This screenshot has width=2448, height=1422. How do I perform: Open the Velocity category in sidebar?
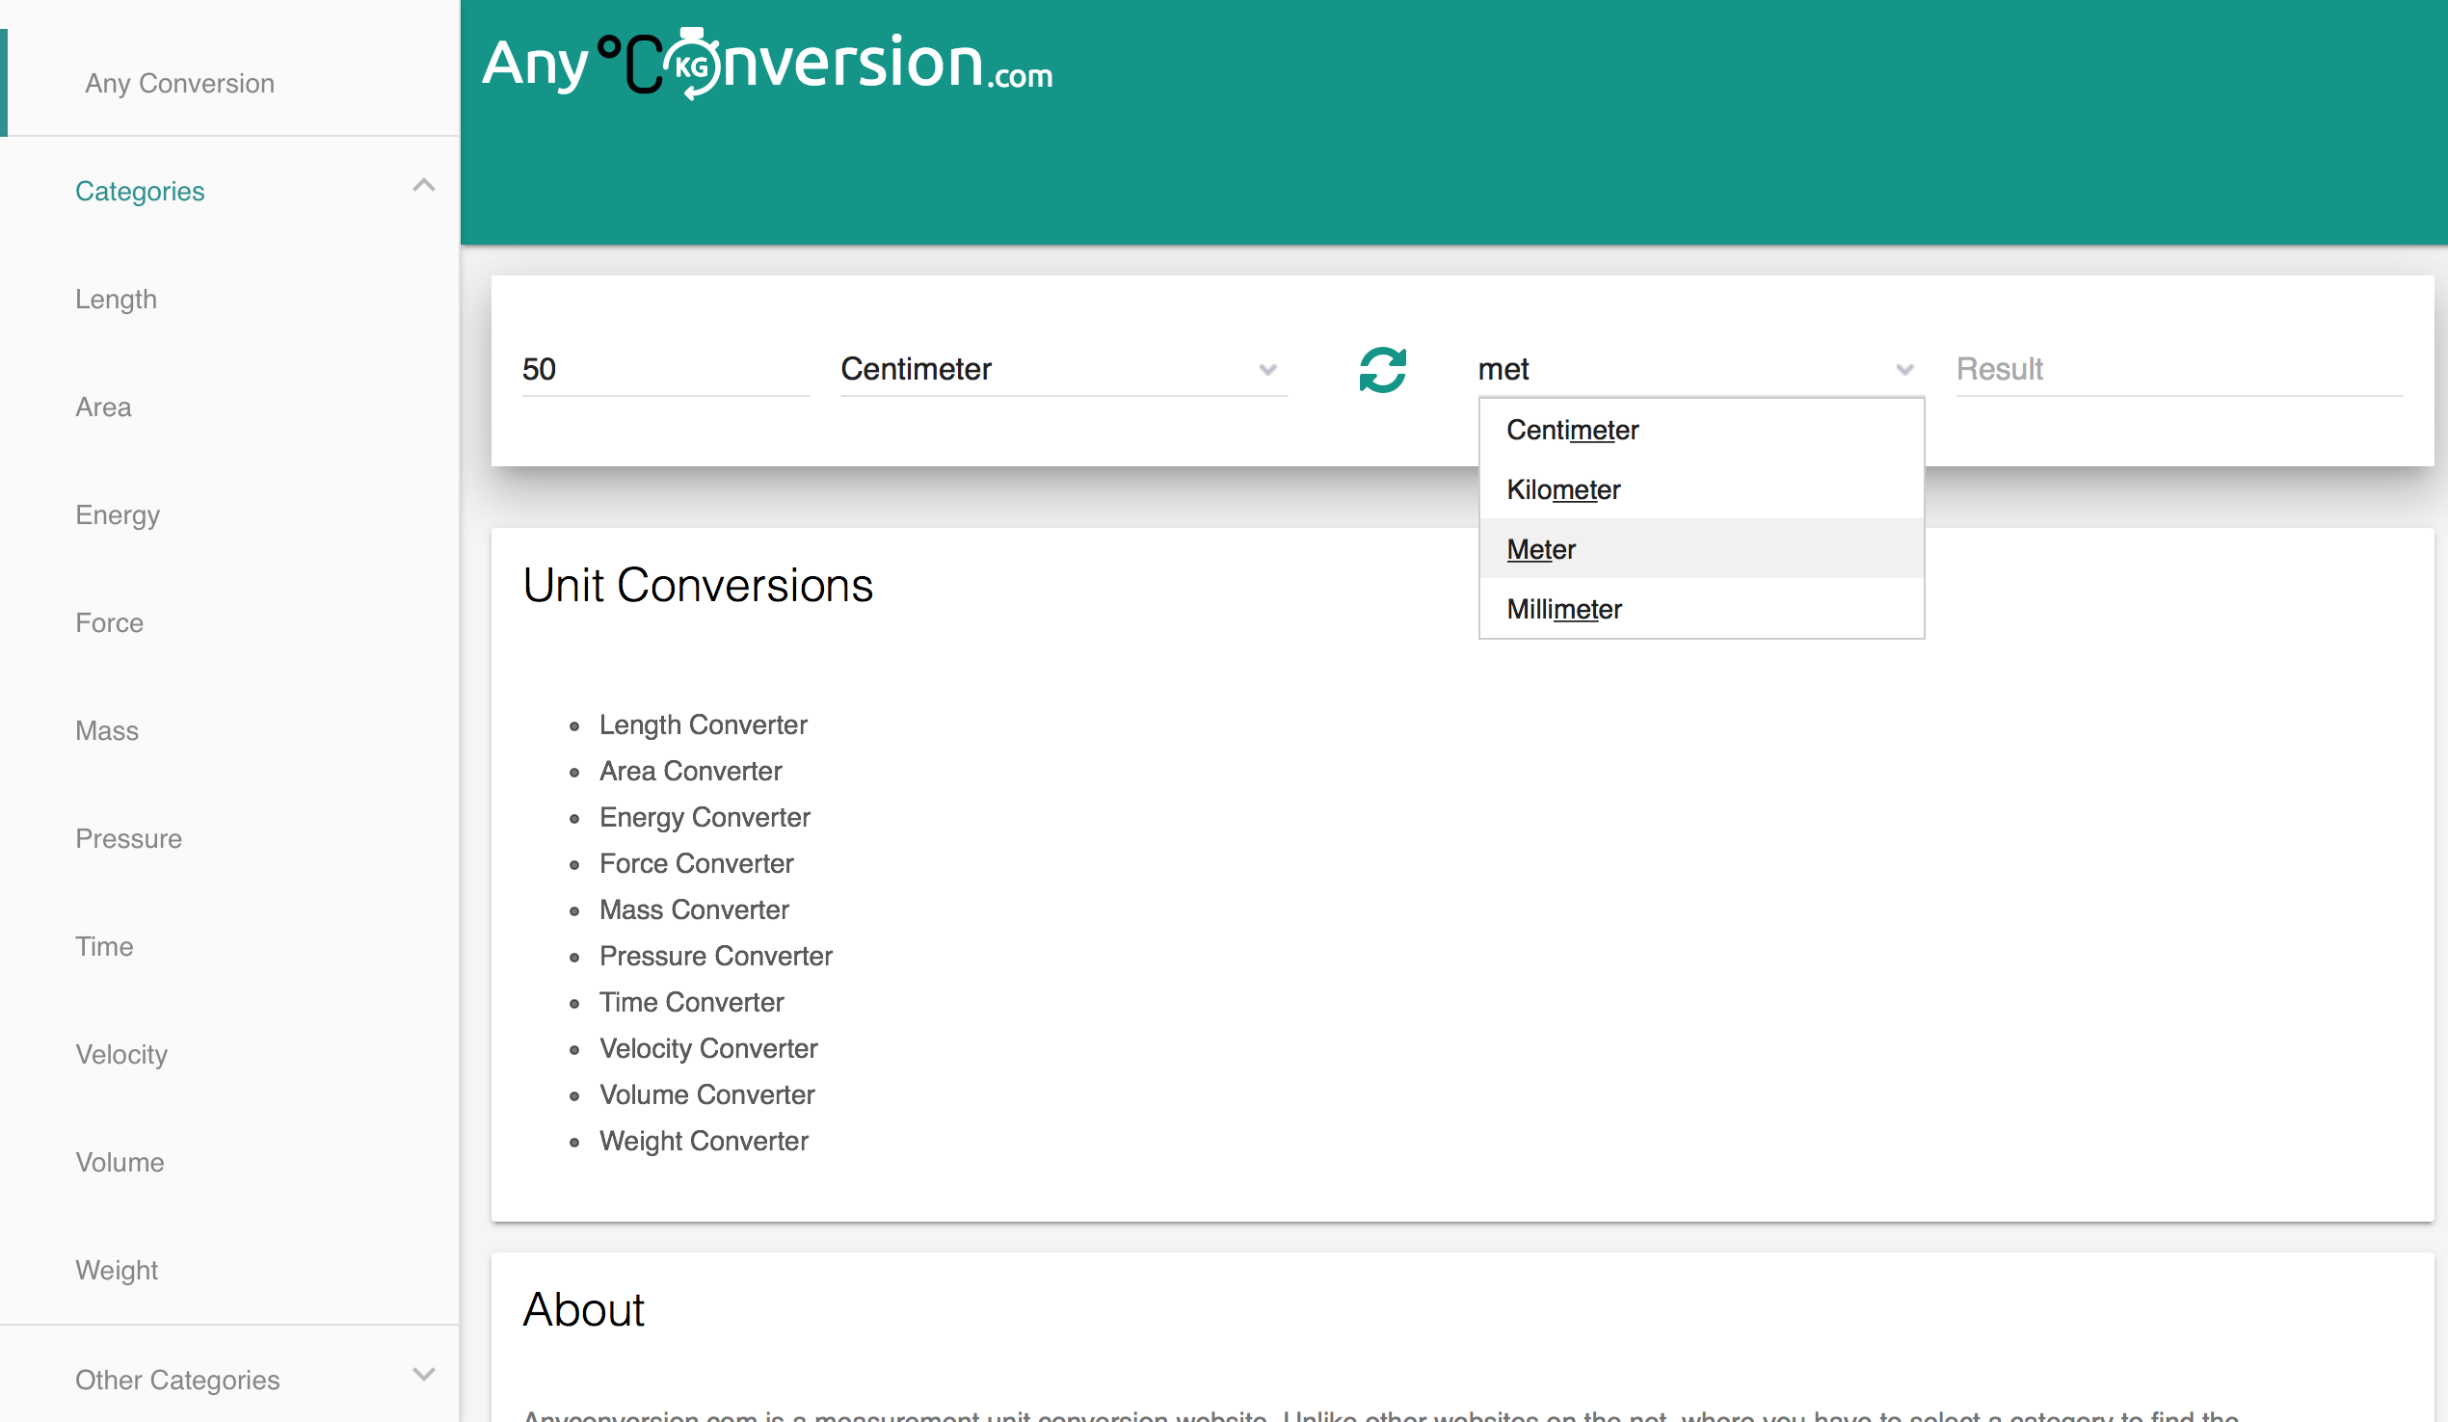click(121, 1054)
